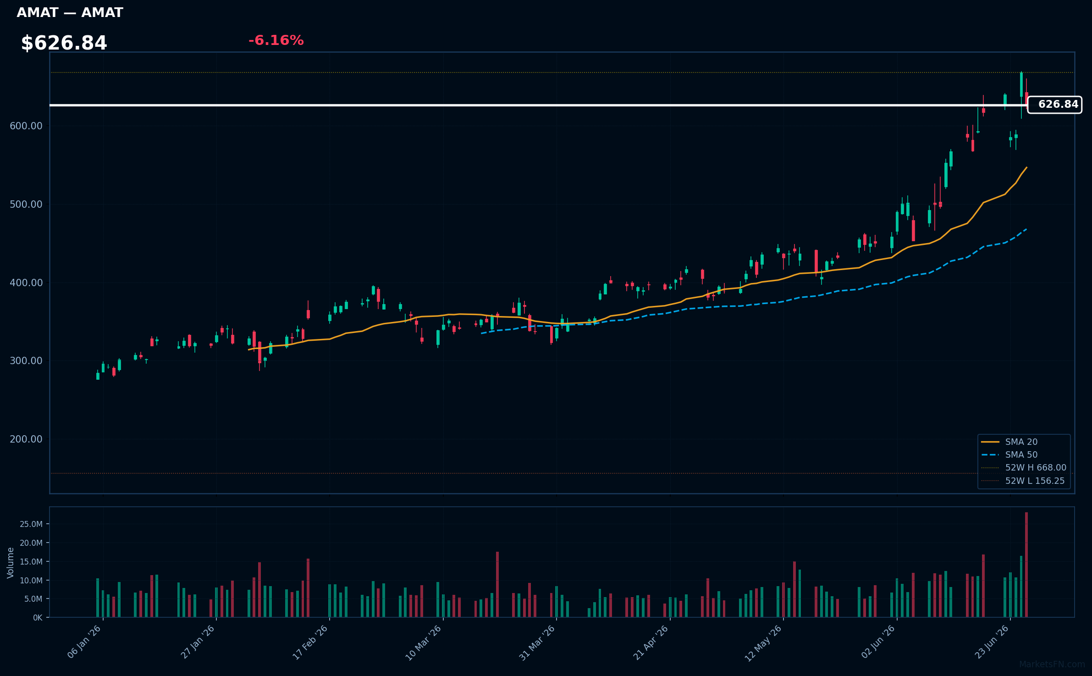The image size is (1092, 676).
Task: Click the 31 Mar '26 date label
Action: (537, 643)
